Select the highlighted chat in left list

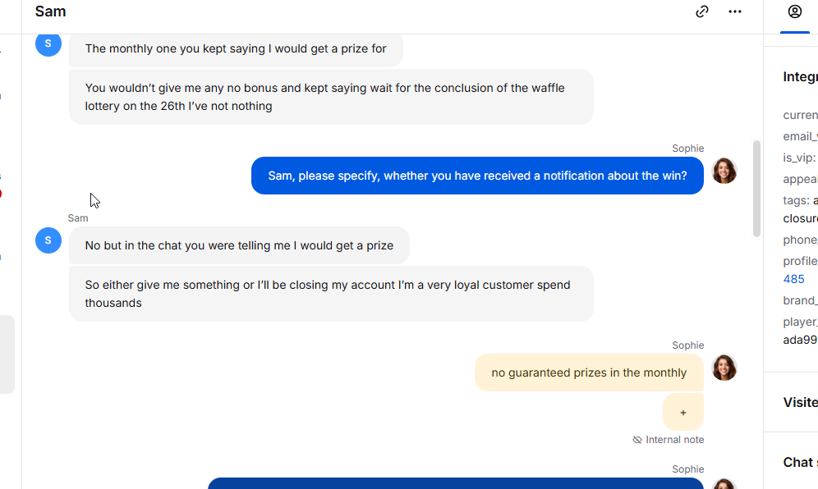click(7, 354)
